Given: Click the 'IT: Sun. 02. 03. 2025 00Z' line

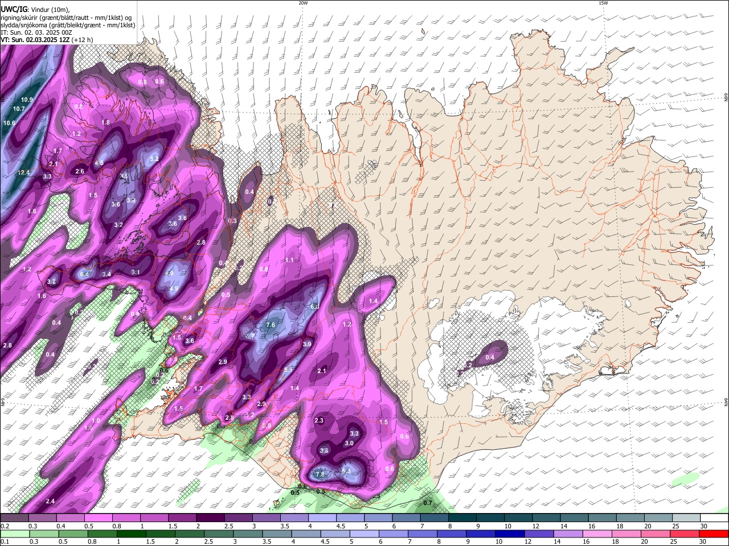Looking at the screenshot, I should pyautogui.click(x=36, y=33).
